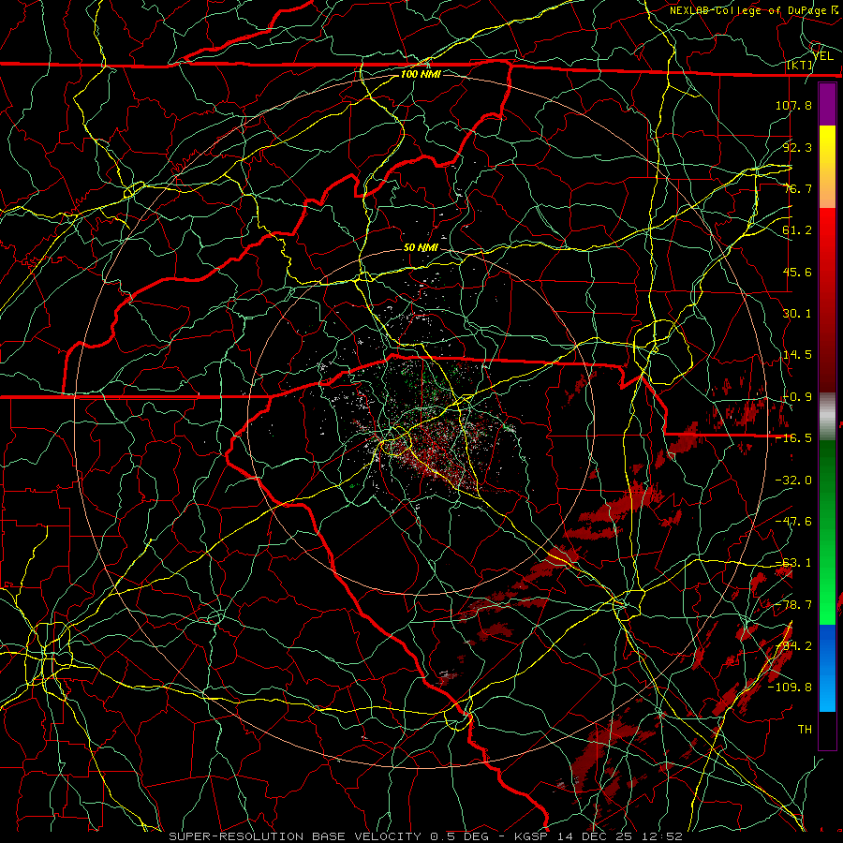Select the 76.7 legend value
The height and width of the screenshot is (843, 843).
pyautogui.click(x=797, y=188)
